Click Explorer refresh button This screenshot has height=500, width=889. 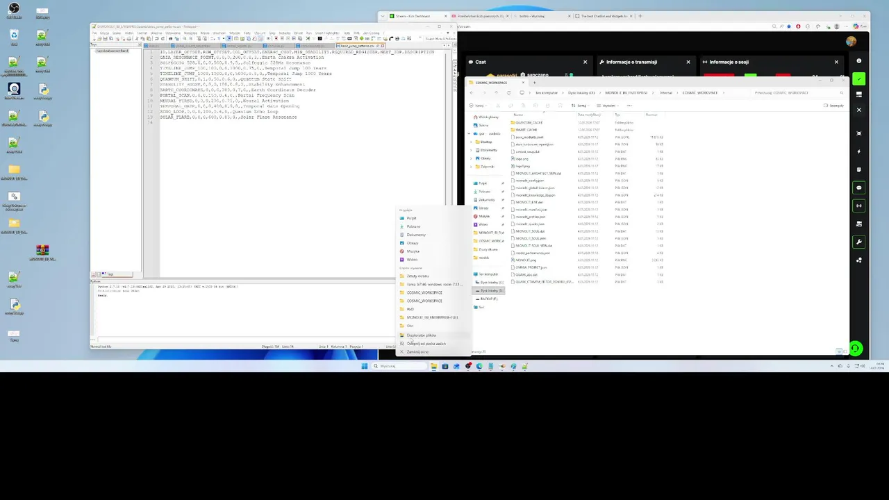click(x=509, y=92)
